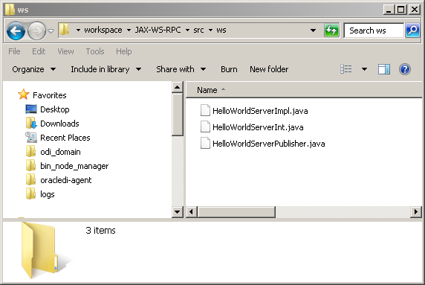Click the horizontal scrollbar thumb
425x285 pixels.
[236, 212]
